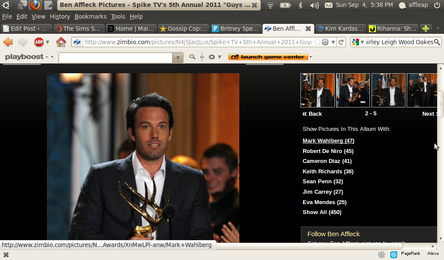Viewport: 444px width, 260px height.
Task: Open the text editor panel icon
Action: 48,5
